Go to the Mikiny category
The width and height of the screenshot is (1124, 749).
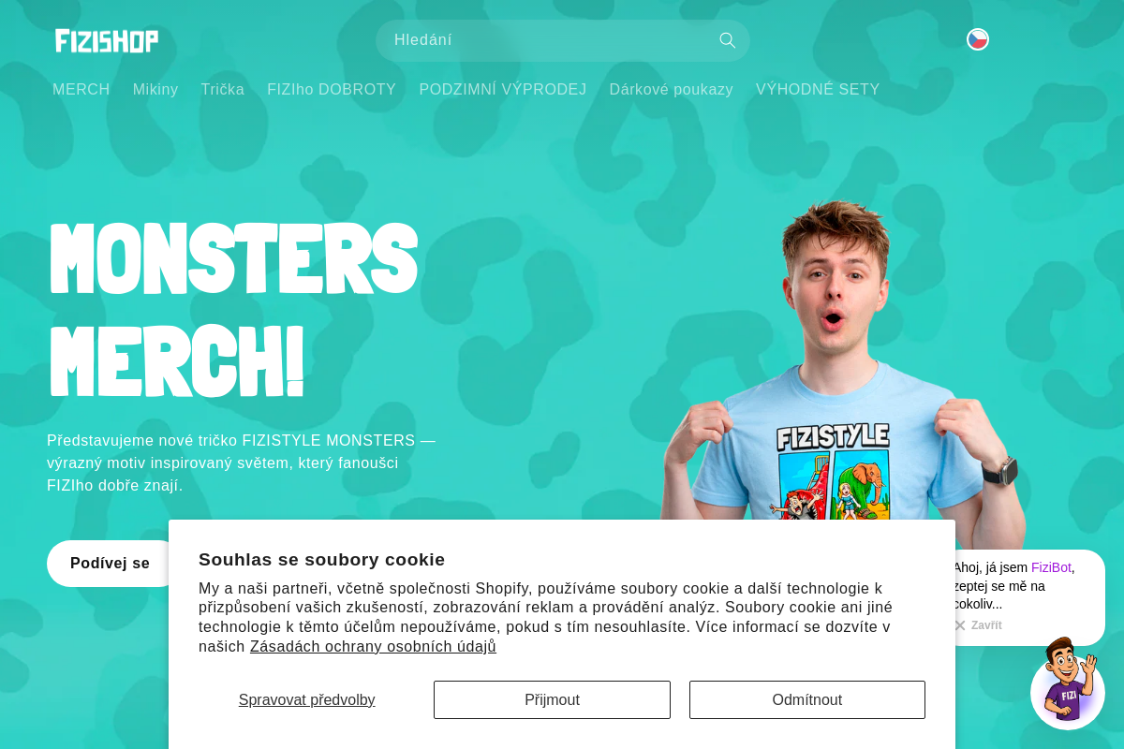pyautogui.click(x=155, y=90)
